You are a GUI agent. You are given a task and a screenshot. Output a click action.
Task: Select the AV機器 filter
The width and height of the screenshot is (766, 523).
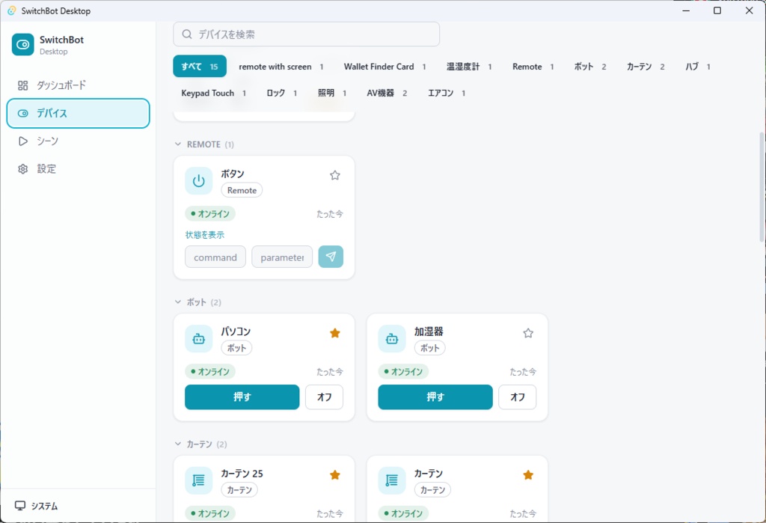click(387, 93)
